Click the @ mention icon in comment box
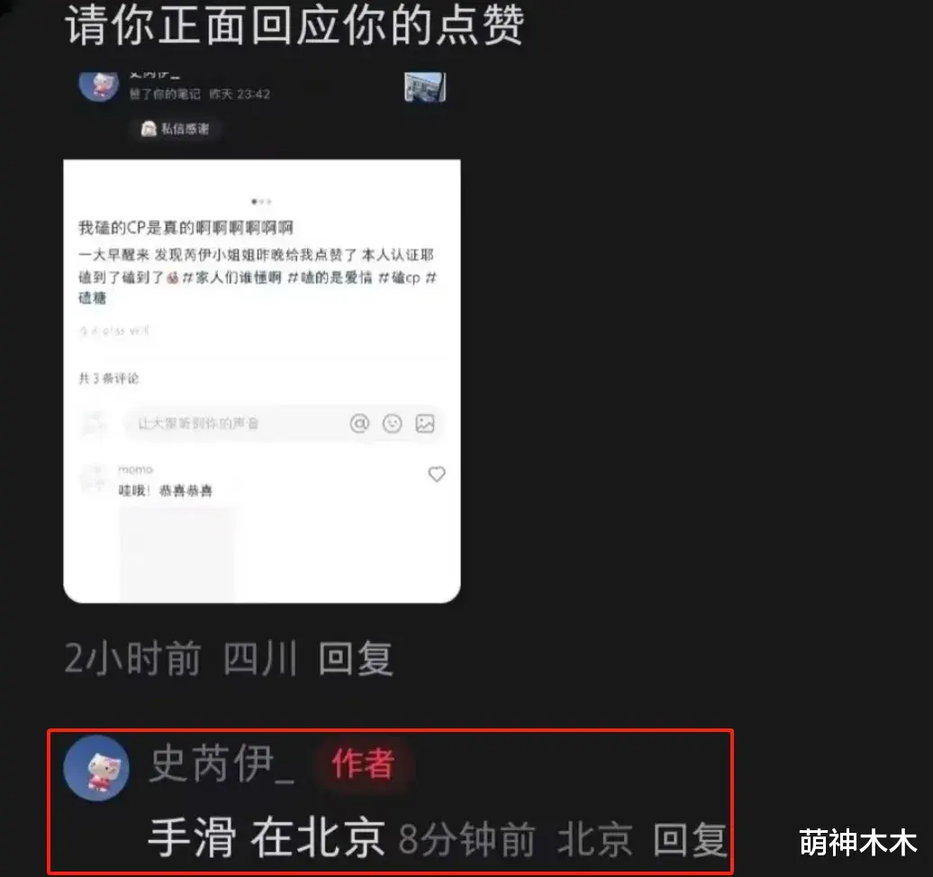The width and height of the screenshot is (933, 877). pos(359,423)
